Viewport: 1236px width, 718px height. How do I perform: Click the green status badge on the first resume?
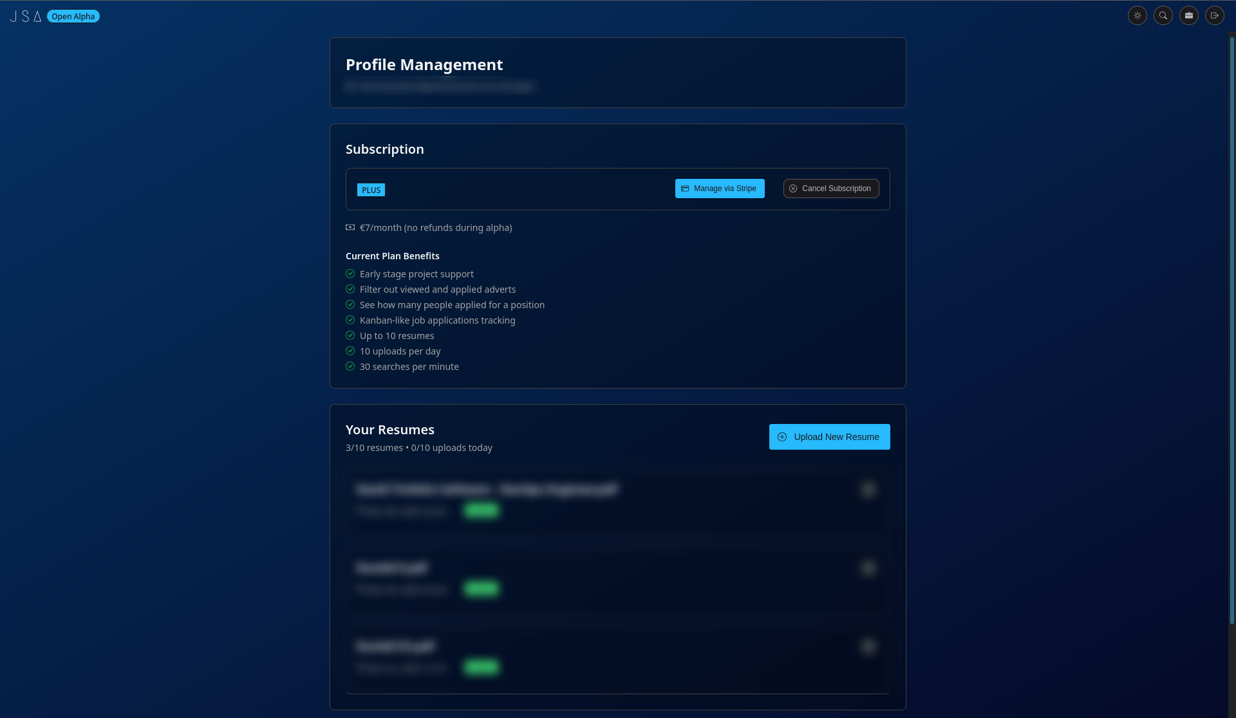pyautogui.click(x=481, y=510)
